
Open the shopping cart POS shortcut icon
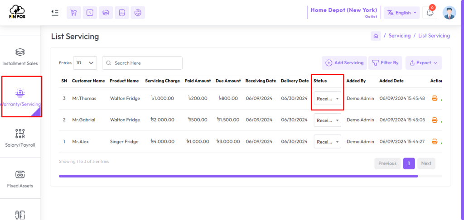point(74,13)
